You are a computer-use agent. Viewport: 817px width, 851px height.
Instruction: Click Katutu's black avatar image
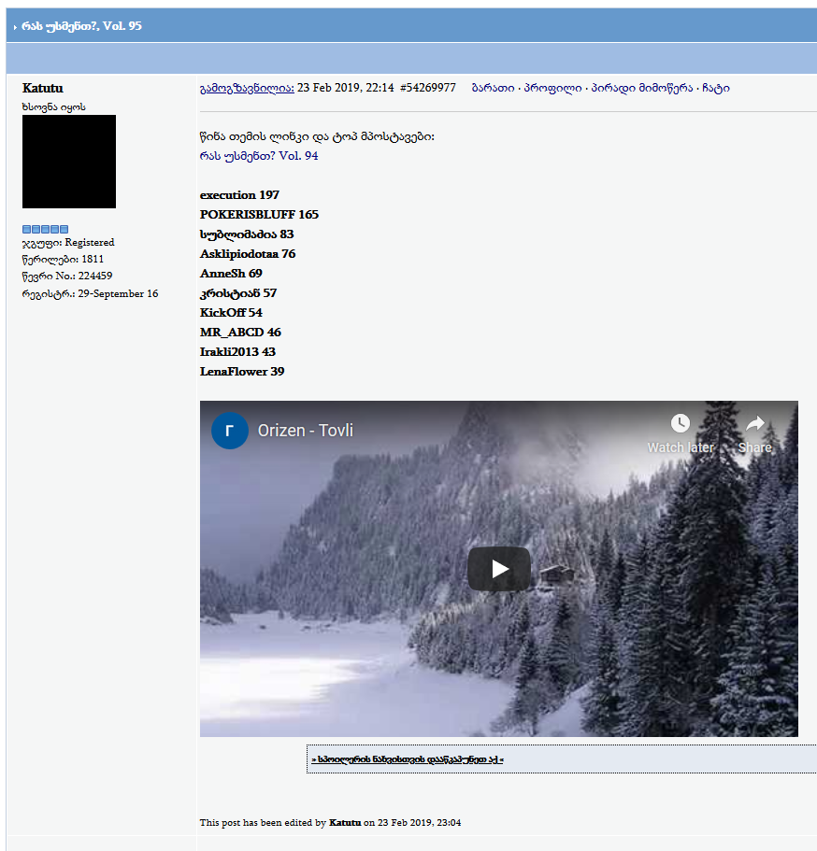[68, 162]
